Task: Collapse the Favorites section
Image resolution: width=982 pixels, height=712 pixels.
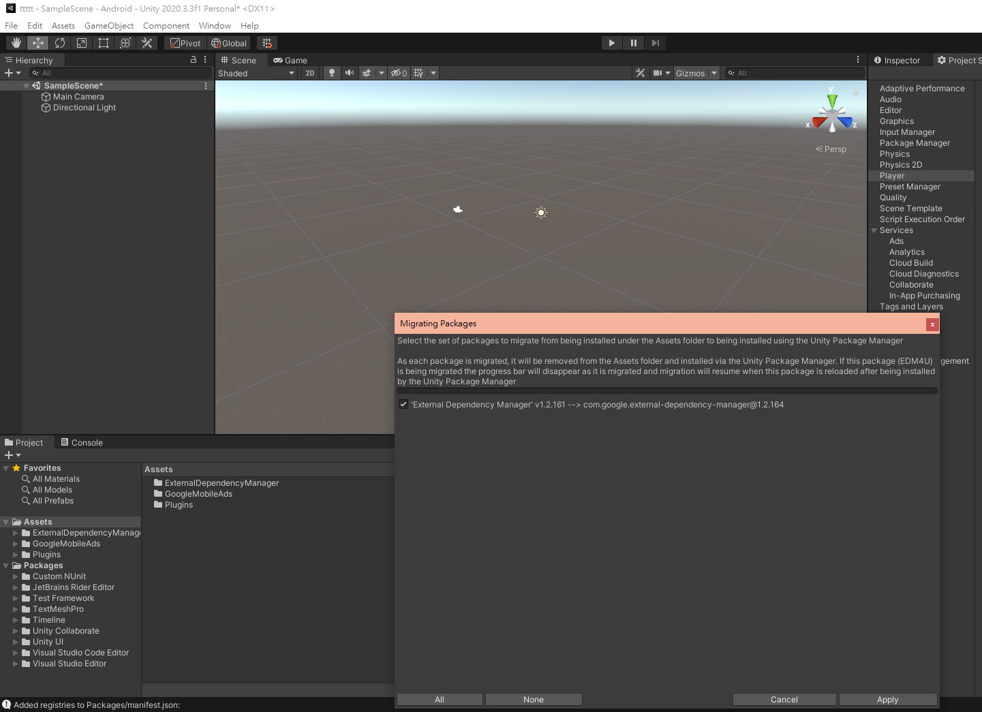Action: point(6,468)
